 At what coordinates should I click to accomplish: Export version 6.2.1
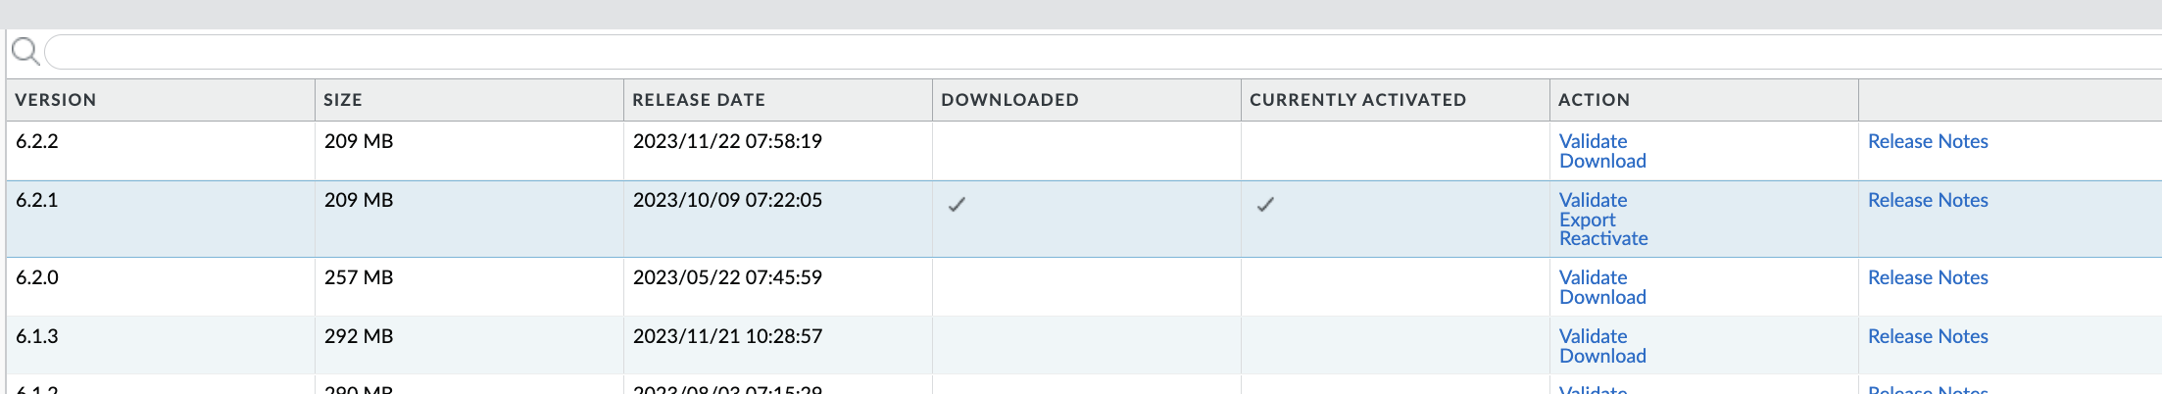(x=1587, y=220)
